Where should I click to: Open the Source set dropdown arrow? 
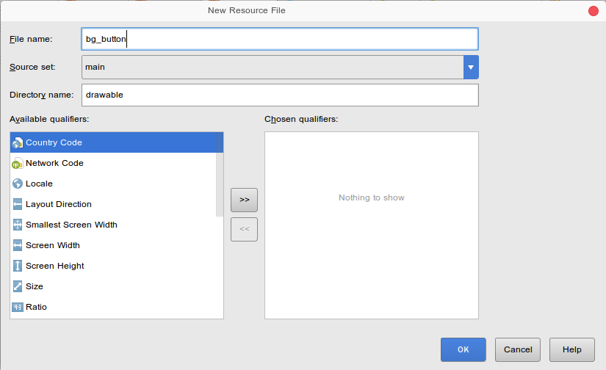[x=471, y=68]
